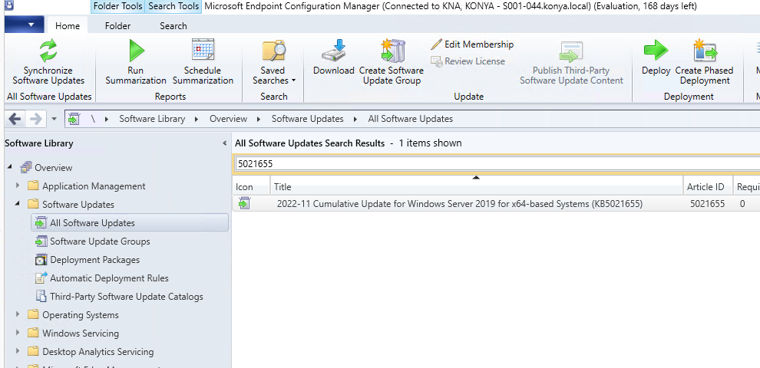Expand Desktop Analytics Servicing folder
This screenshot has width=760, height=368.
tap(18, 352)
